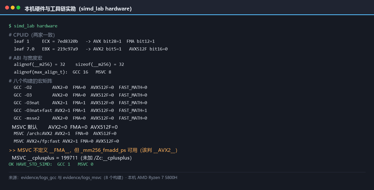Select the "MSVC AVX2+/fp:fast" build row
Viewport: 374px width, 190px height.
[66, 141]
